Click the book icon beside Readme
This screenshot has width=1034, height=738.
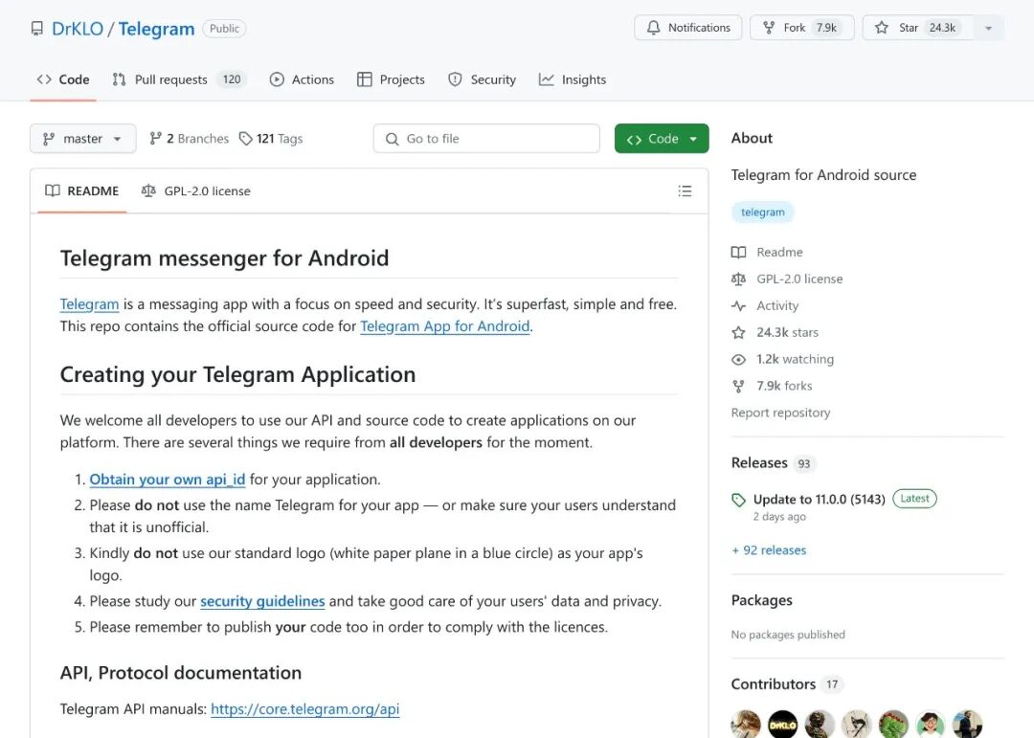click(738, 252)
